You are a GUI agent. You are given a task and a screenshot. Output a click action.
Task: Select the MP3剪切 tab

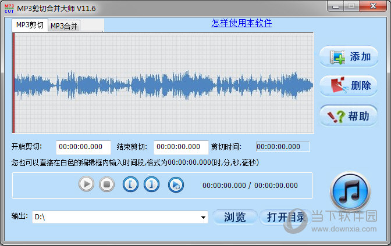(x=30, y=25)
